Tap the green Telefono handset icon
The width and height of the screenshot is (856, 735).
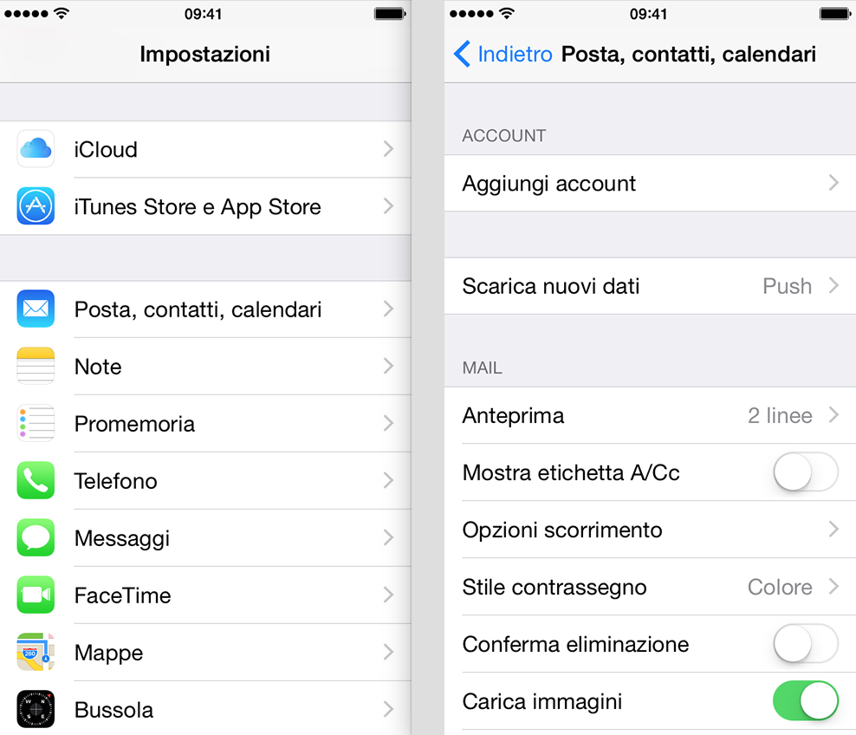[36, 481]
